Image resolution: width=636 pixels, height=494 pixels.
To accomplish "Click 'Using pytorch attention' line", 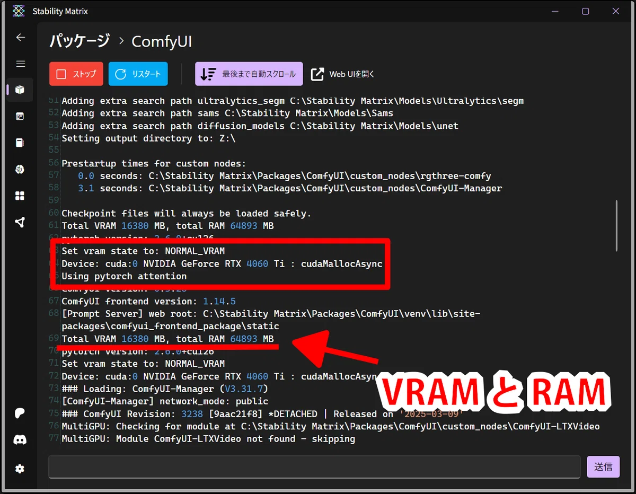I will pos(124,276).
